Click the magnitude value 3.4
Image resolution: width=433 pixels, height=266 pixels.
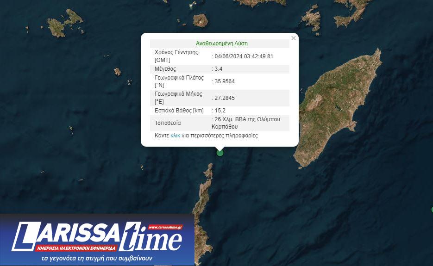219,69
